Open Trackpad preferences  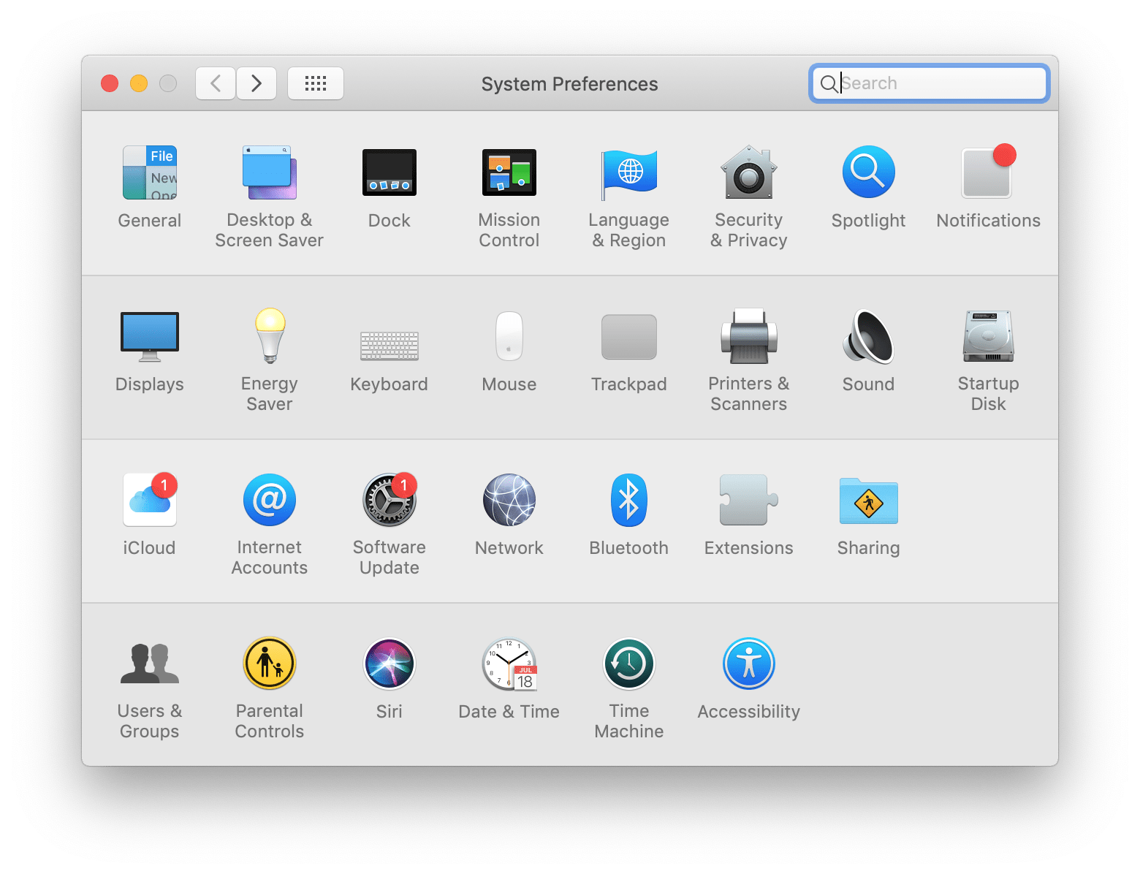(628, 336)
